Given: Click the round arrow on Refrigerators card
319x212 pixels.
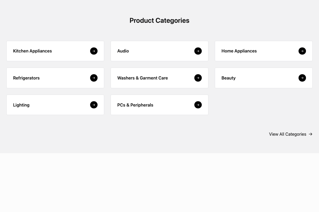Looking at the screenshot, I should [x=94, y=78].
